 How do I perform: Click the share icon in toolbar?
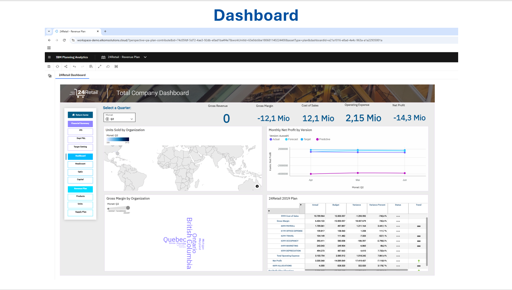(x=66, y=67)
